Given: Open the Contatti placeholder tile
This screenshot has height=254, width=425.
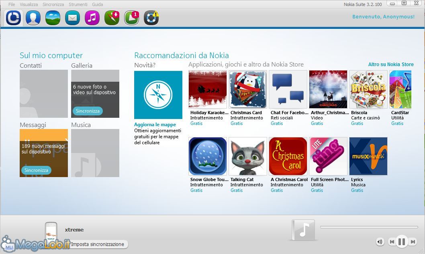Looking at the screenshot, I should coord(44,94).
